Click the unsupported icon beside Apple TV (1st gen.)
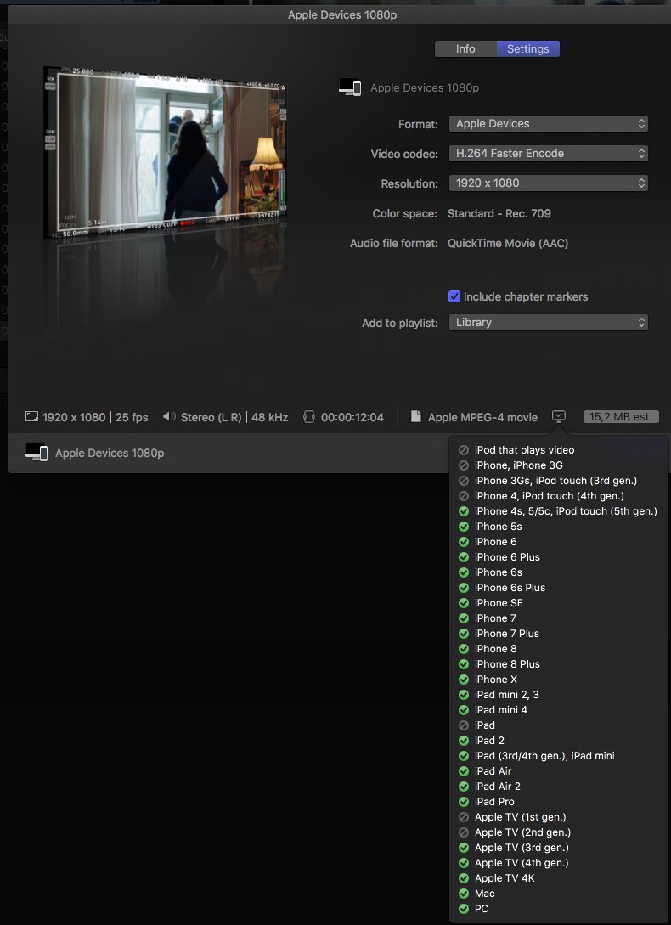Viewport: 671px width, 925px height. coord(464,817)
